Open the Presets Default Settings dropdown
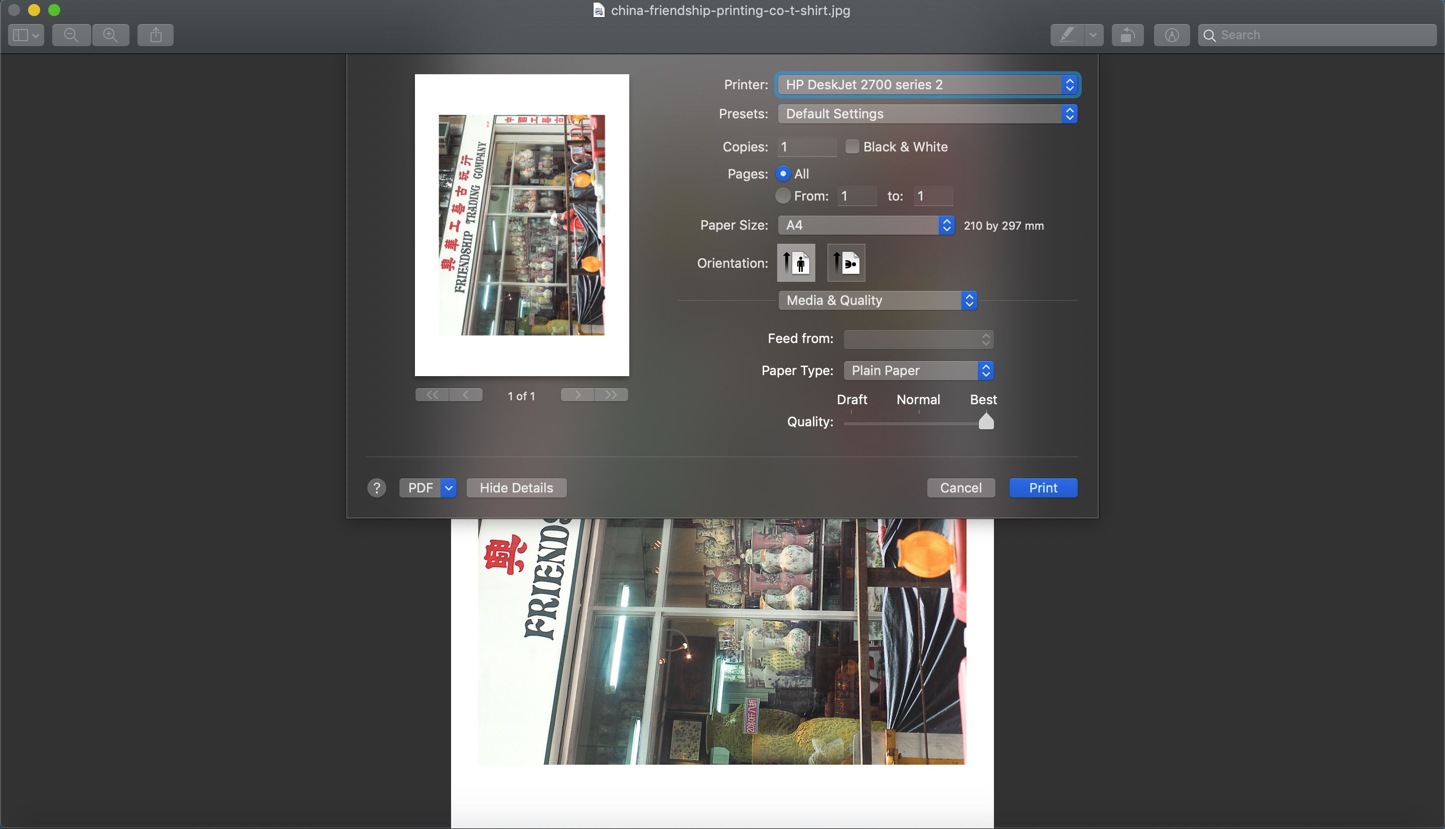The width and height of the screenshot is (1445, 829). [927, 113]
